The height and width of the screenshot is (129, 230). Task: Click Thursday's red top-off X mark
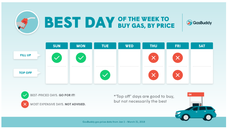[153, 75]
